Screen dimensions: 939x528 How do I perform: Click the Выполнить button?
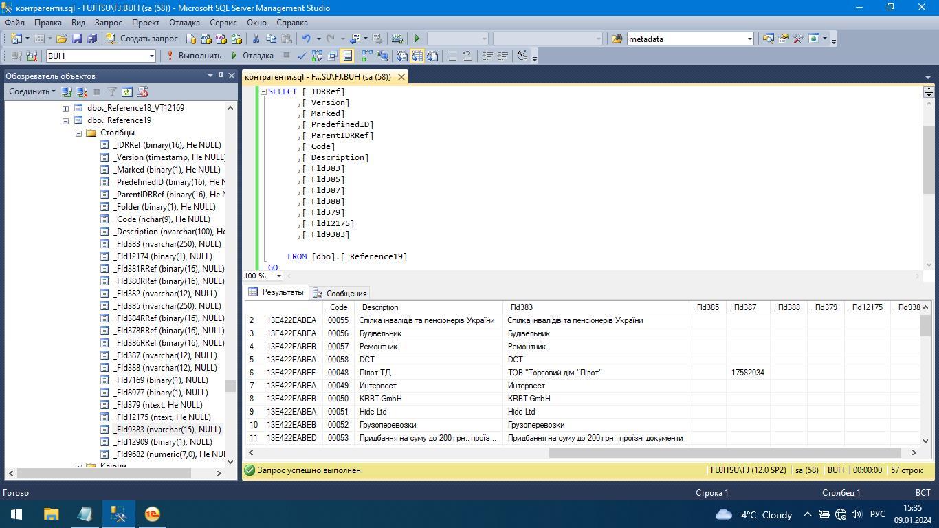pyautogui.click(x=194, y=56)
